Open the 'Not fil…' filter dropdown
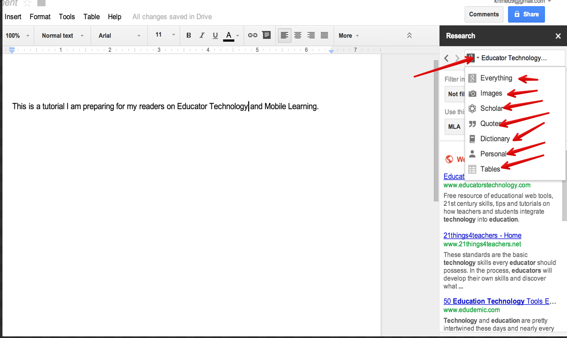Viewport: 567px width, 338px height. tap(455, 94)
